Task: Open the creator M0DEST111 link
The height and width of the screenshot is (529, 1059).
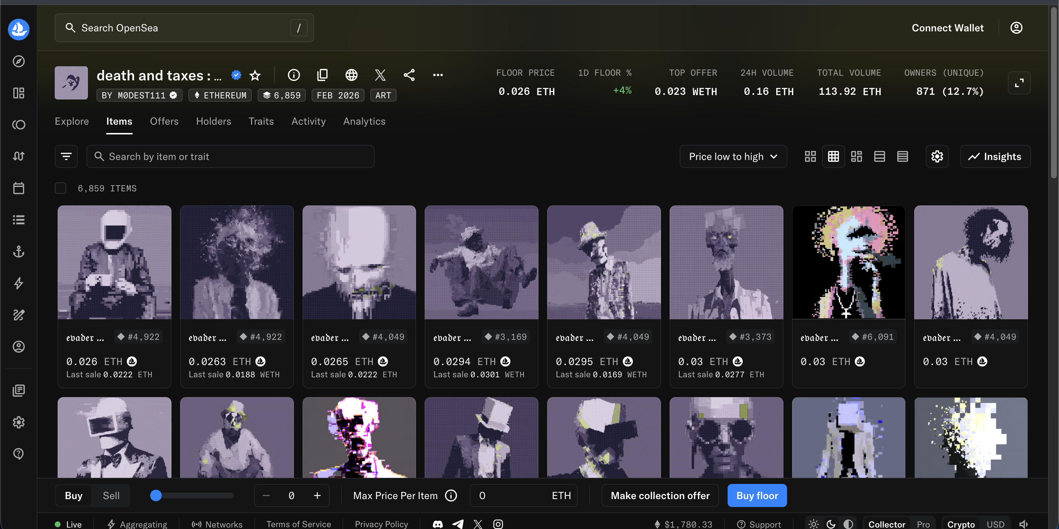Action: click(139, 95)
